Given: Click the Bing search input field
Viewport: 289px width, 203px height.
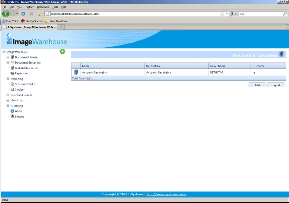Looking at the screenshot, I should tap(260, 14).
